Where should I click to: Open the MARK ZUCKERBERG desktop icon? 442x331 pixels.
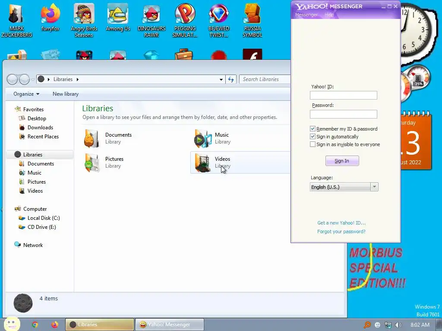coord(16,20)
